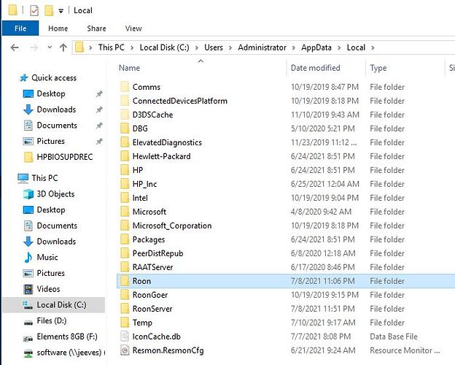Click This PC in the address bar
This screenshot has height=365, width=455.
coord(111,47)
